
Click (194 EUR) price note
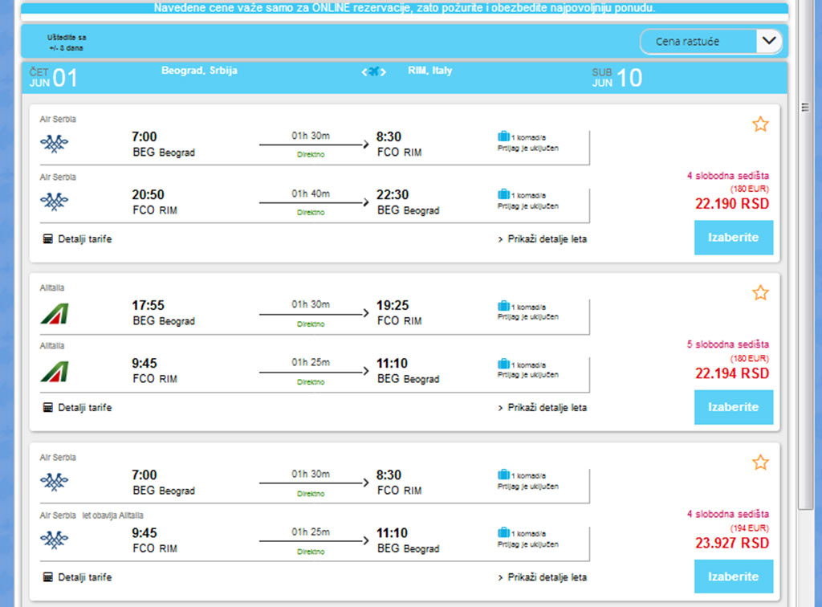point(750,528)
